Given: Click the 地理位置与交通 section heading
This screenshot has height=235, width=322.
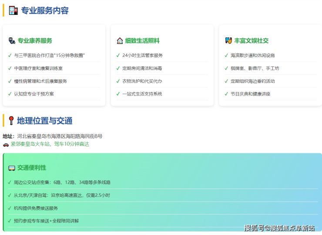Looking at the screenshot, I should (44, 121).
